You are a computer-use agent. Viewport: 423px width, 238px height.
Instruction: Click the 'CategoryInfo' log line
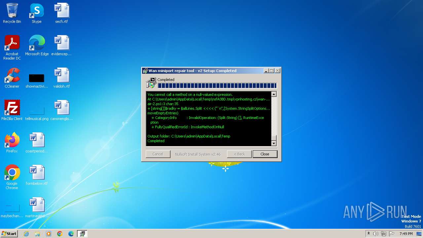tap(208, 118)
